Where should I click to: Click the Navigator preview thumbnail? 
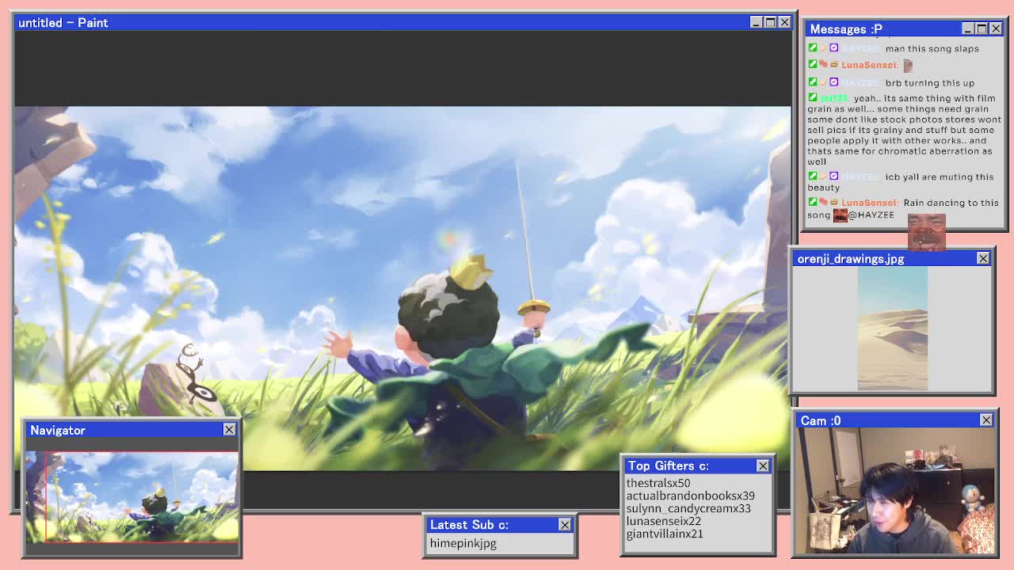(132, 497)
